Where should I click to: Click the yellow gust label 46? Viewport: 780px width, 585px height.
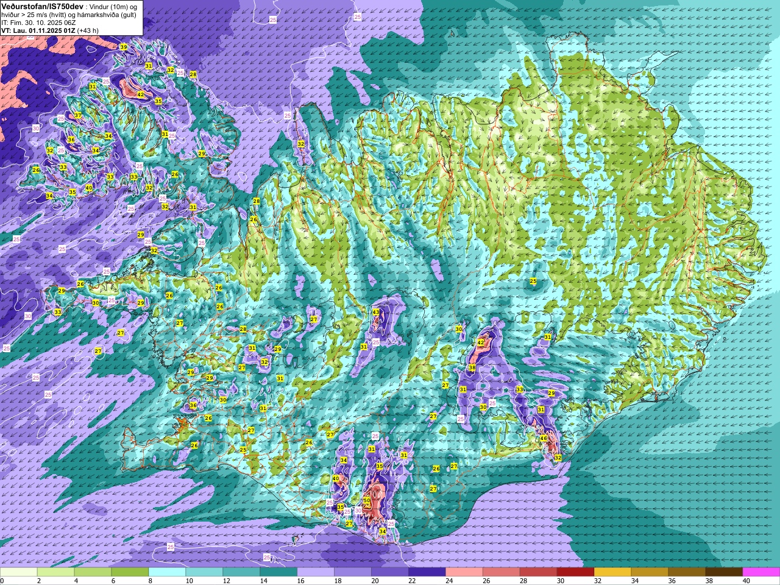coord(544,438)
